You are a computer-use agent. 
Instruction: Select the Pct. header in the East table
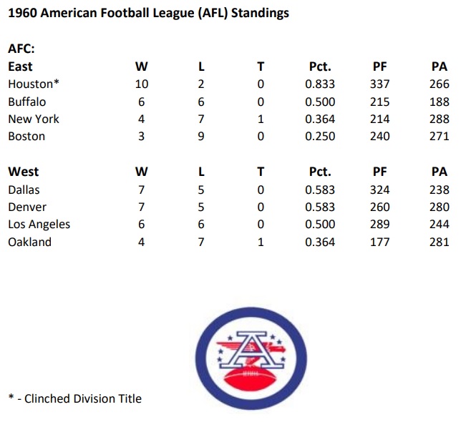(x=320, y=67)
